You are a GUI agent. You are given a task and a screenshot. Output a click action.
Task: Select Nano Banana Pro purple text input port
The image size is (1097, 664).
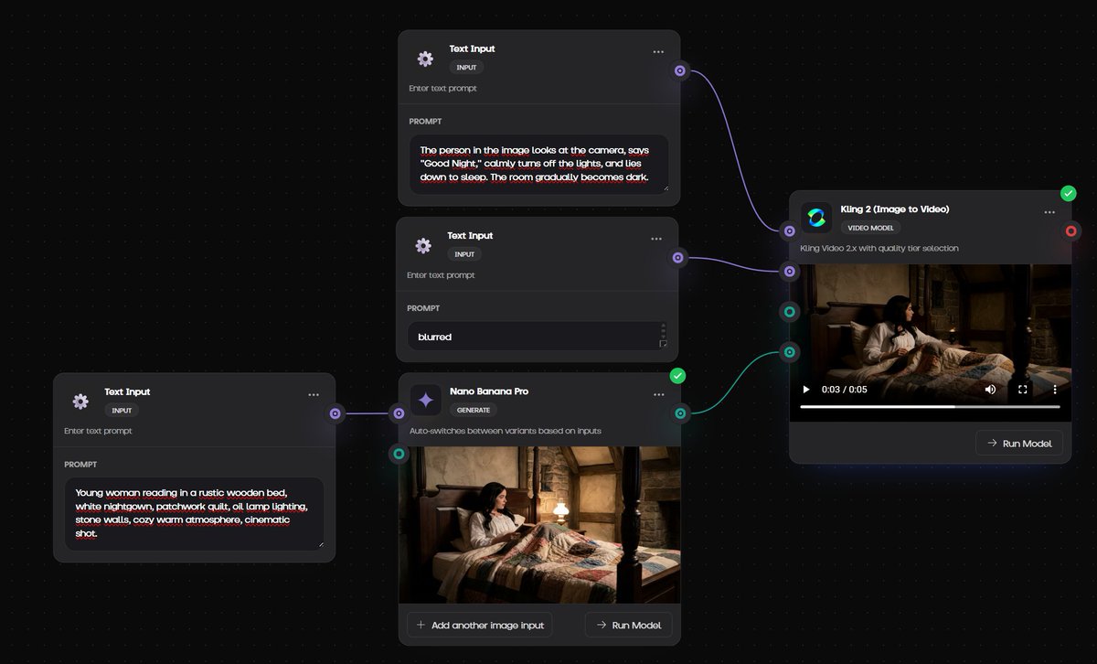(x=399, y=413)
